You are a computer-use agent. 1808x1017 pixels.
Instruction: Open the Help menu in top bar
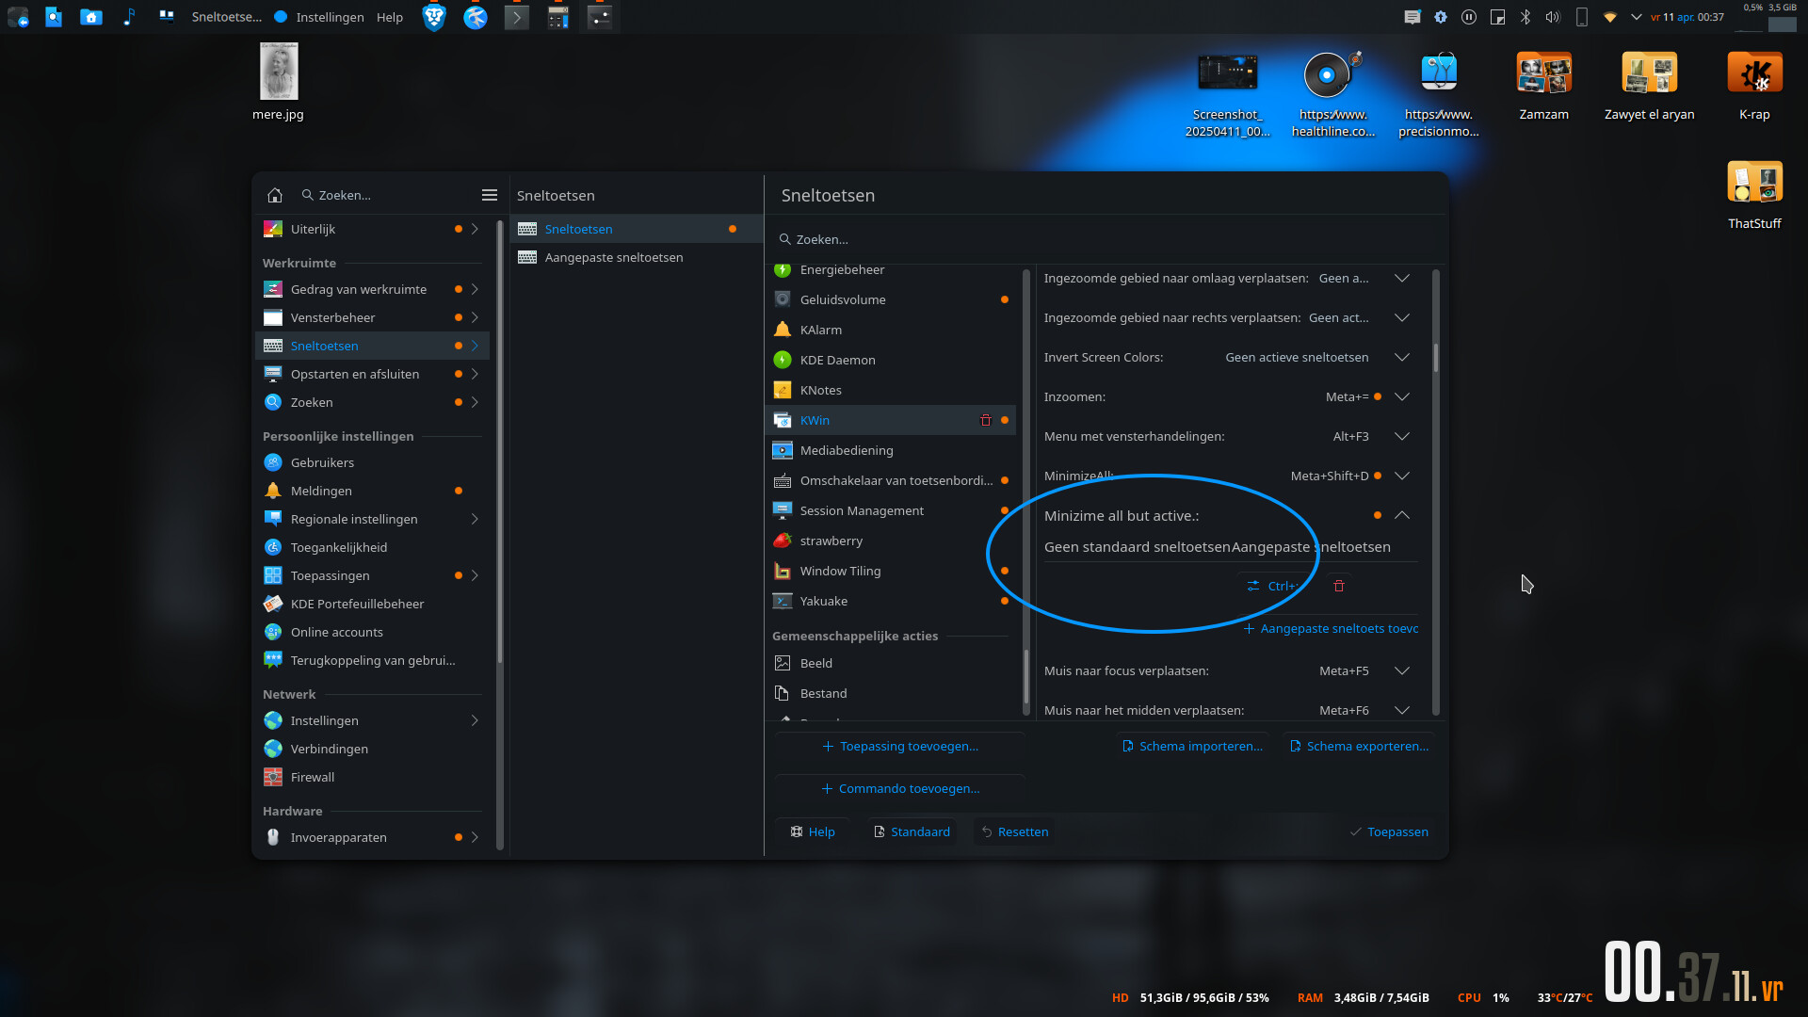[390, 17]
